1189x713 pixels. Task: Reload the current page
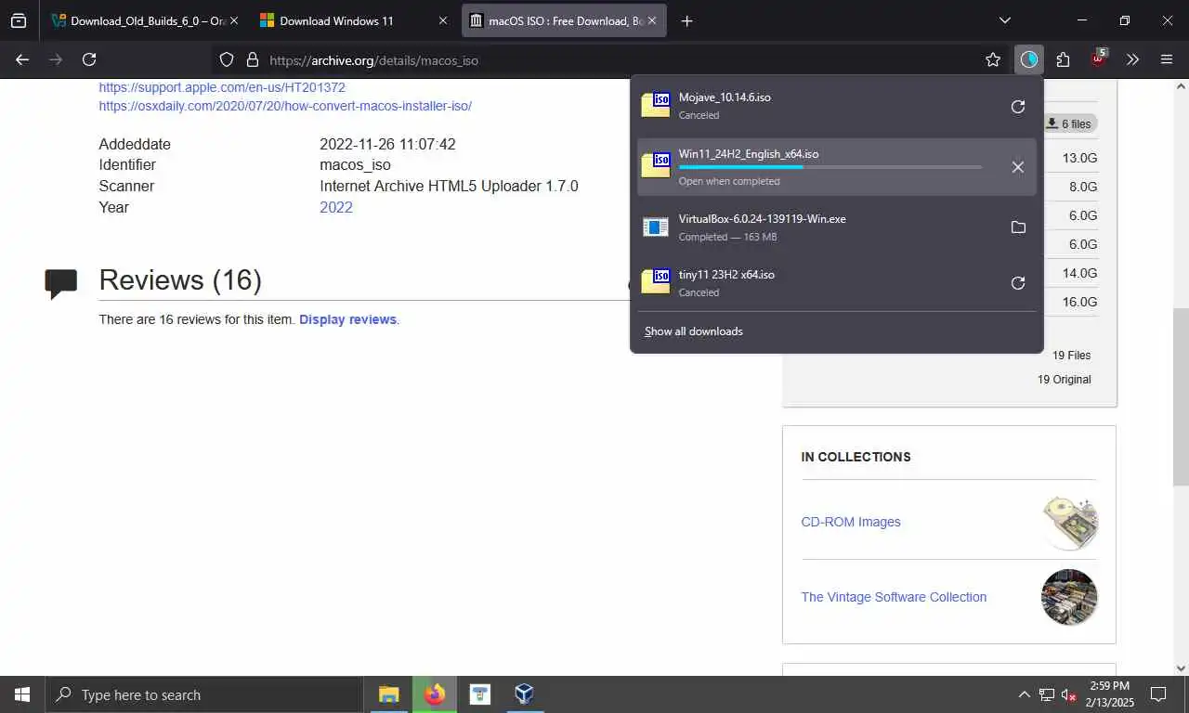point(89,59)
